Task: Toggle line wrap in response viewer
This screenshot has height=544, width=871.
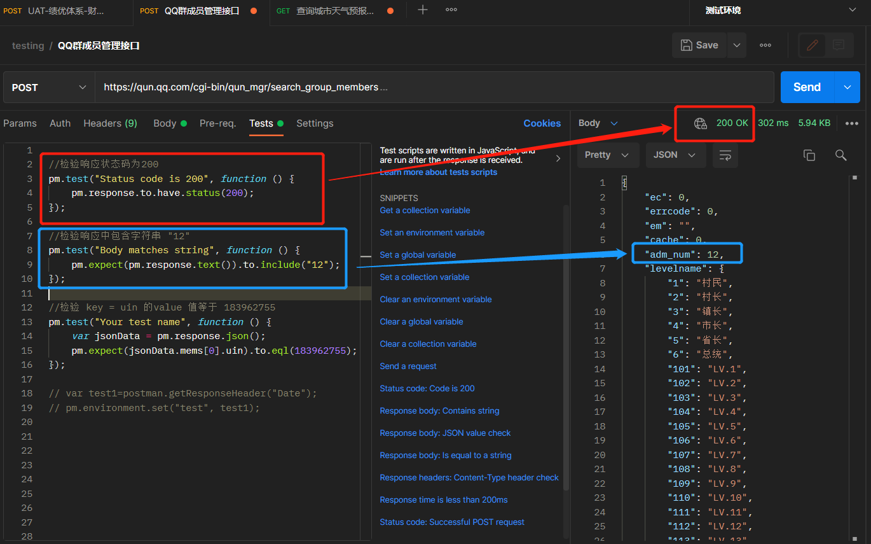Action: click(725, 155)
